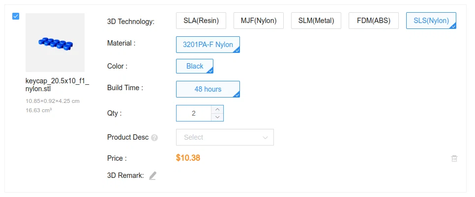Uncheck the keycap file selection checkbox
The width and height of the screenshot is (475, 197).
[16, 16]
